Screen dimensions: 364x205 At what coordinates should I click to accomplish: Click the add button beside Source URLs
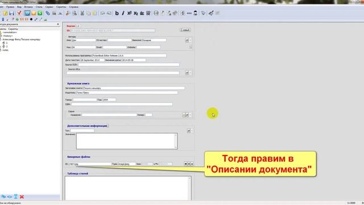pos(187,73)
